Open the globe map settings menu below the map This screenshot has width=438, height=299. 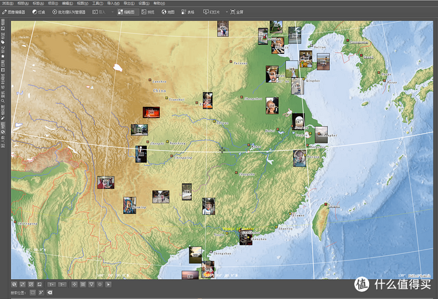pos(14,284)
